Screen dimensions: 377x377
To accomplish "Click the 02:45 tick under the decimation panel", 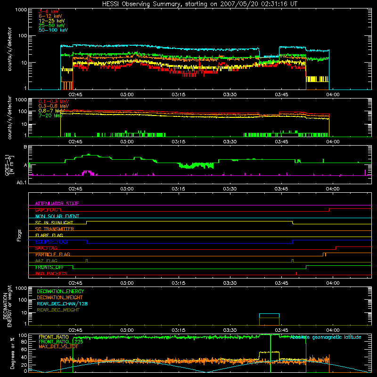I will tap(75, 330).
